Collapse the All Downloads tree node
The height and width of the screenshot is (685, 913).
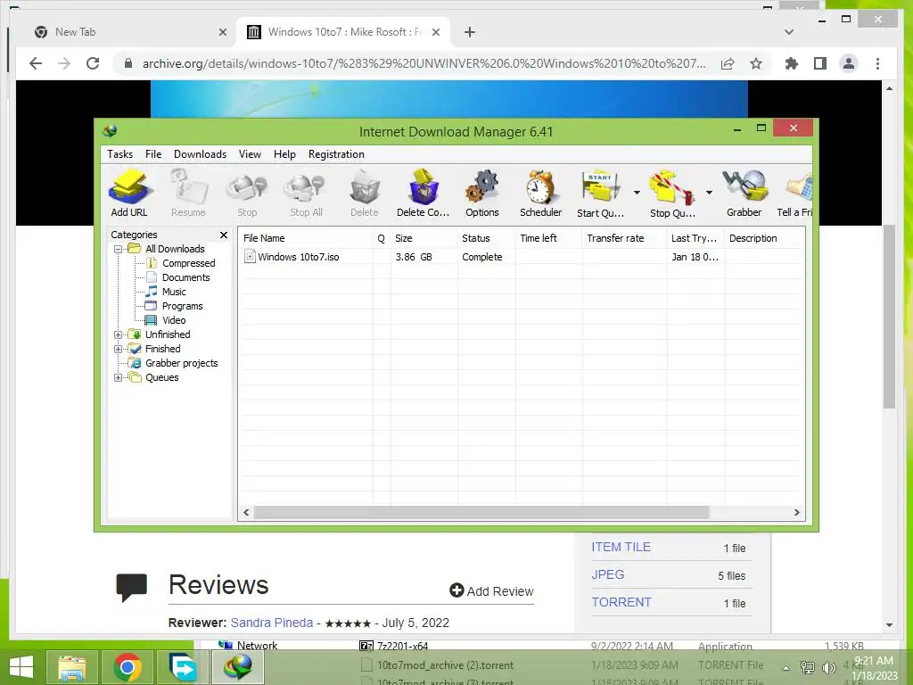pos(119,250)
